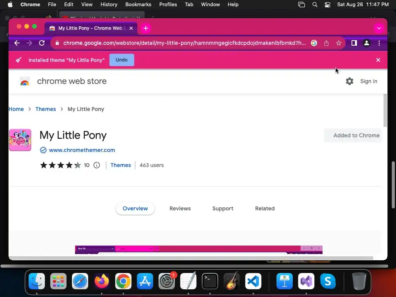Click the lock icon in address bar

pos(57,43)
